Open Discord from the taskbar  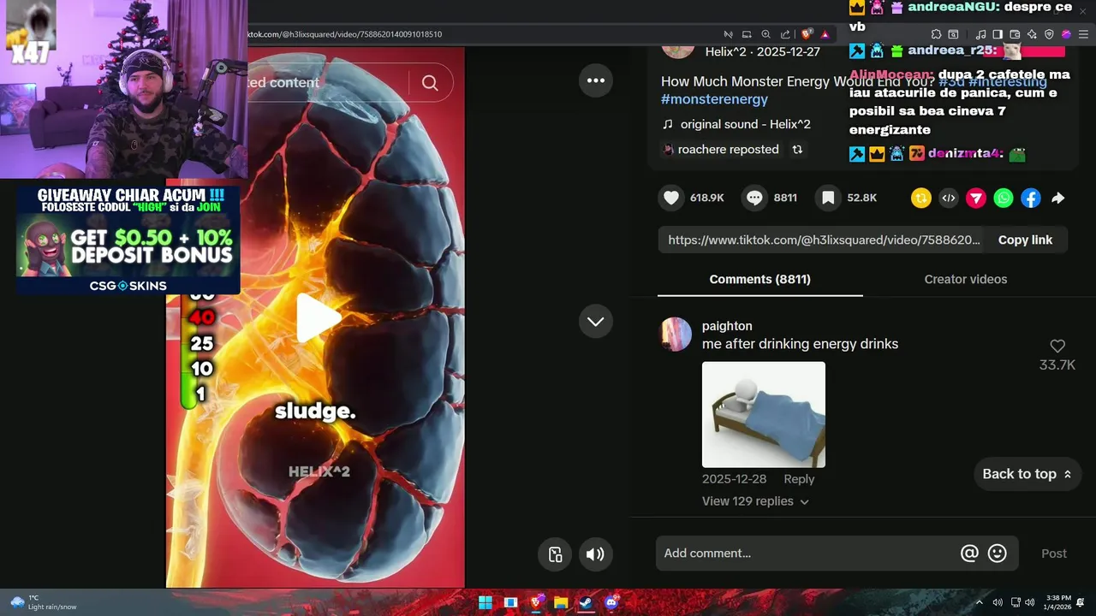point(611,602)
